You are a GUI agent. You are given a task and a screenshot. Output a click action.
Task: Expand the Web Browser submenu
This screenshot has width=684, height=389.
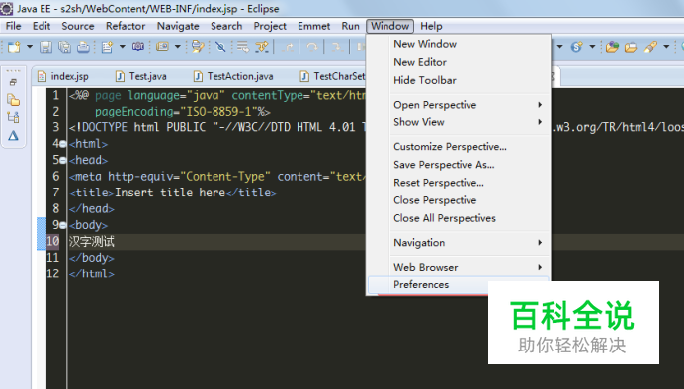(x=458, y=267)
